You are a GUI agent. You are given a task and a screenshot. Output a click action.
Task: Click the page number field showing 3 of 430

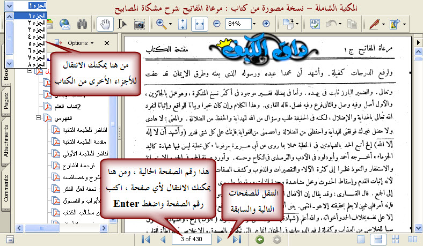[x=191, y=239]
